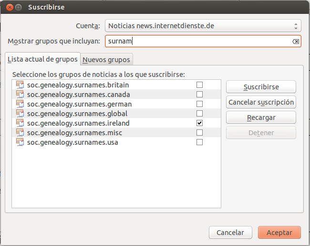This screenshot has width=310, height=246.
Task: Click the newsgroup icon beside soc.genealogy.surnames.german
Action: [20, 104]
